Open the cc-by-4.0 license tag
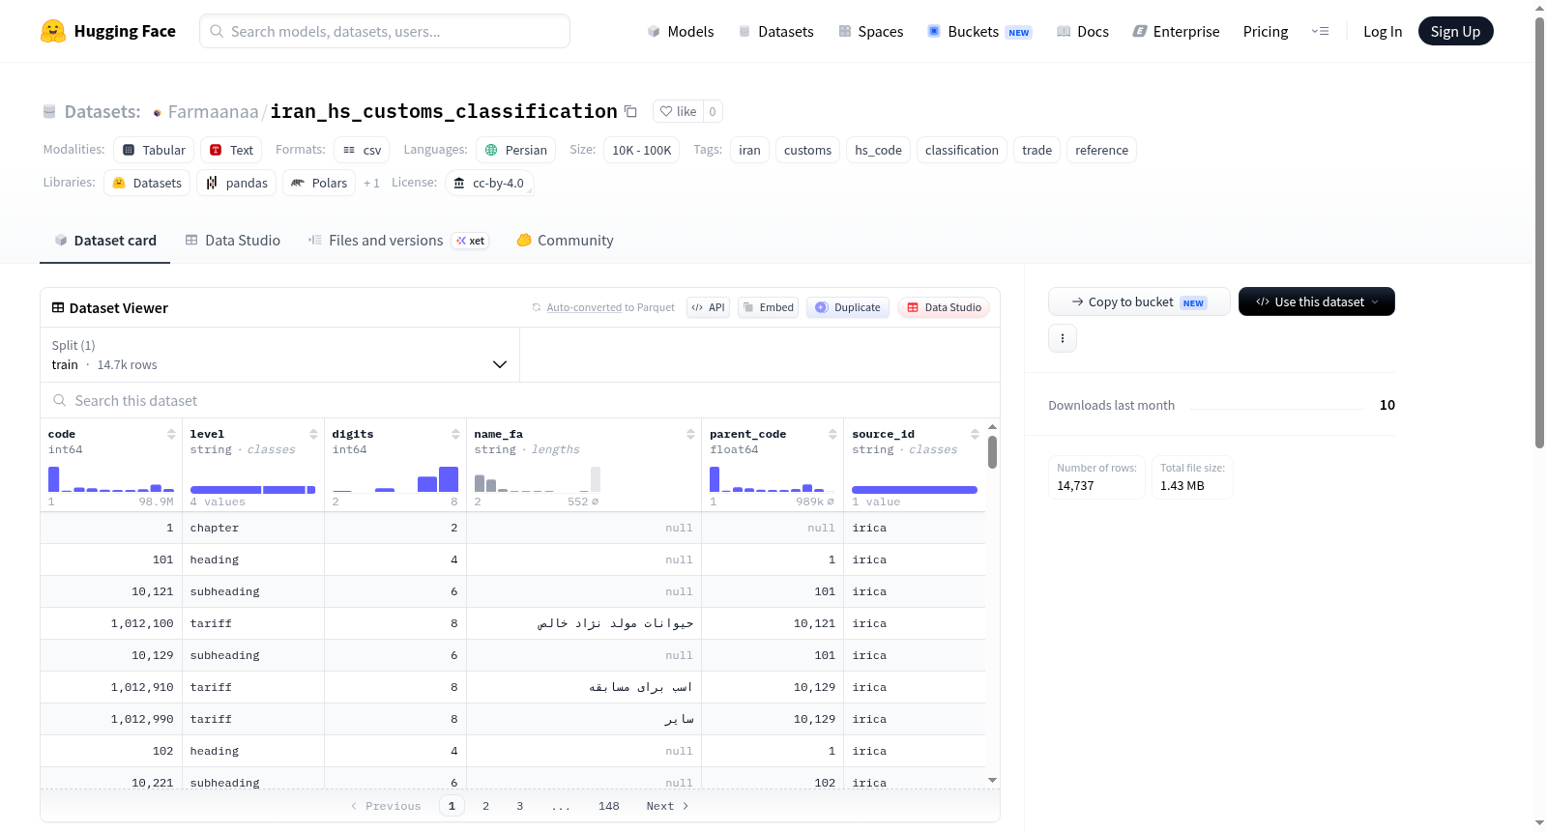Image resolution: width=1547 pixels, height=832 pixels. coord(489,183)
